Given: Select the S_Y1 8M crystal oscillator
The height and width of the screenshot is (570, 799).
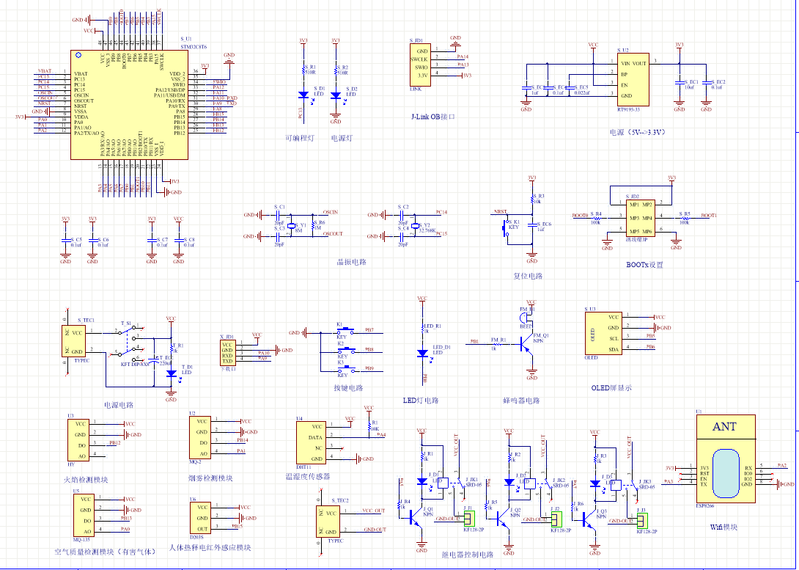Looking at the screenshot, I should (291, 227).
